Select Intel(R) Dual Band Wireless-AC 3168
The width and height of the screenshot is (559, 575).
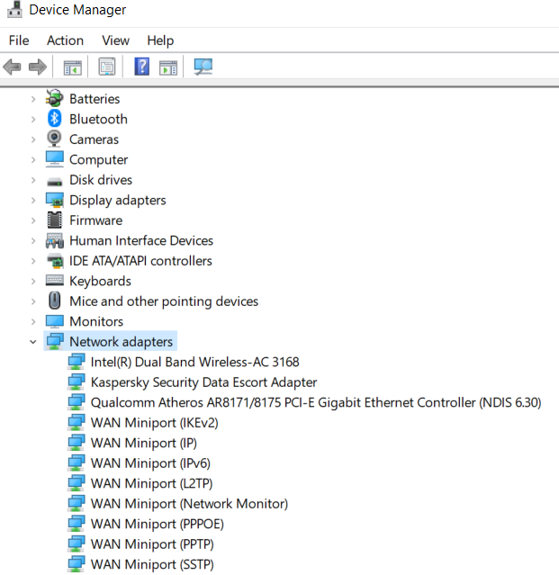(x=194, y=362)
